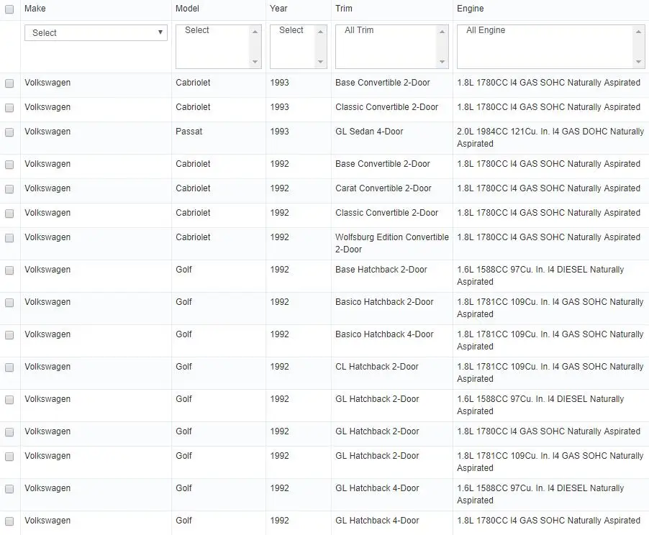Select the 1993 Cabriolet Base Convertible checkbox
649x535 pixels.
tap(9, 83)
